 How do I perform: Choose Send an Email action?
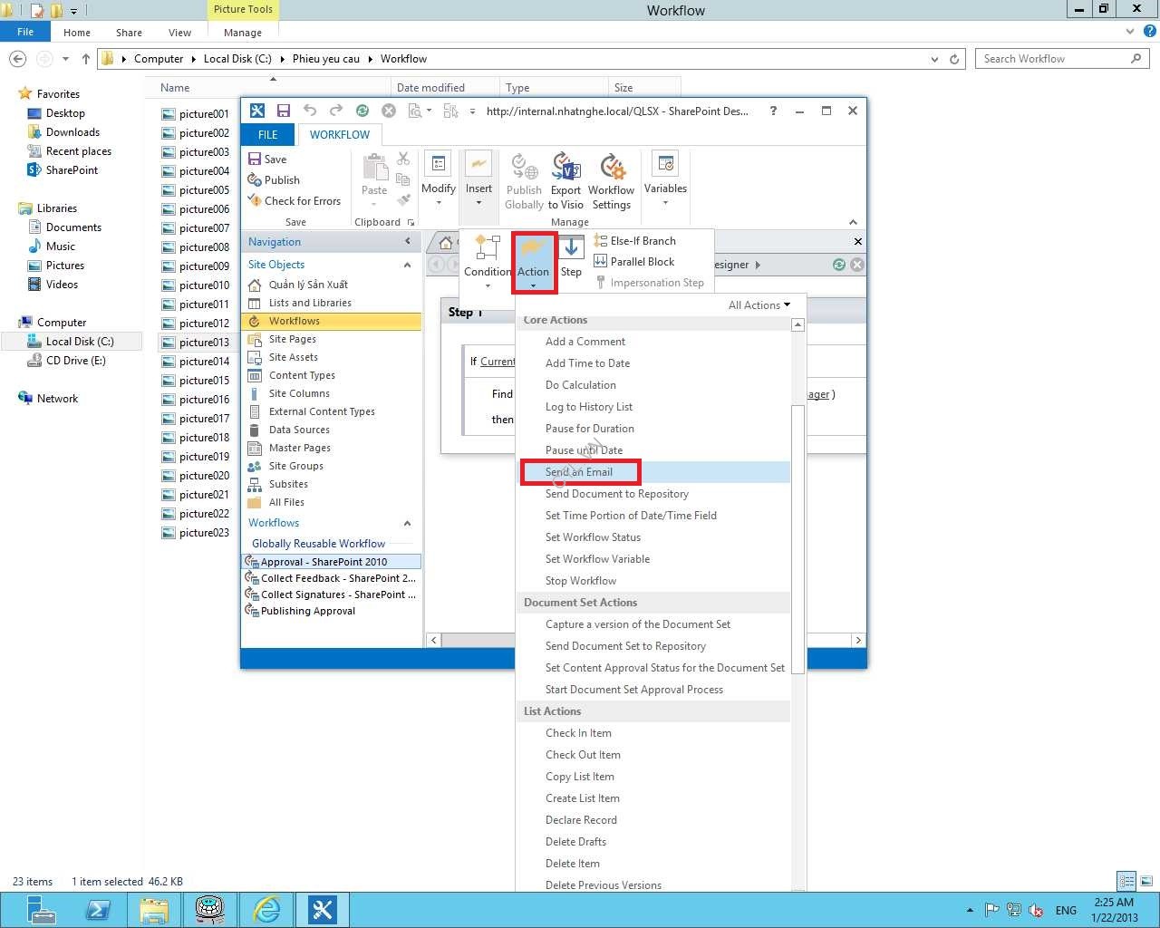pyautogui.click(x=579, y=472)
